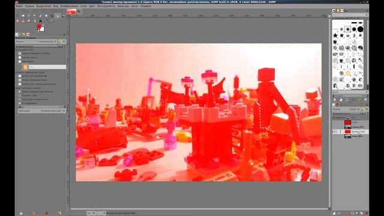Toggle fill transparent areas checkbox
This screenshot has height=216, width=384.
tap(20, 91)
